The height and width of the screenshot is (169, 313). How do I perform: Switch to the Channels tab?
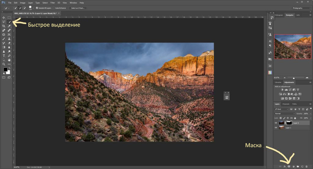coord(286,104)
